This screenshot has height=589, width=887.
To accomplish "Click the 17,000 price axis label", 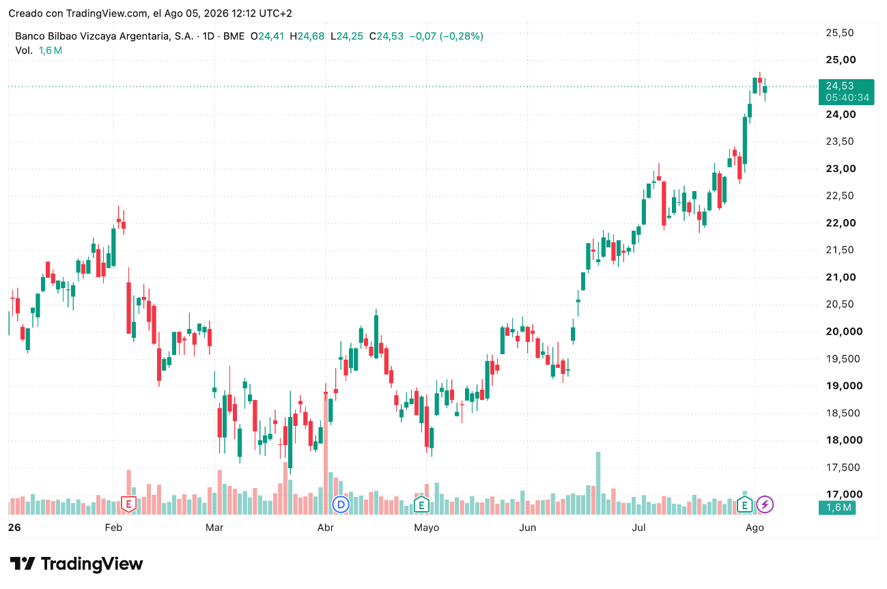I will [843, 494].
